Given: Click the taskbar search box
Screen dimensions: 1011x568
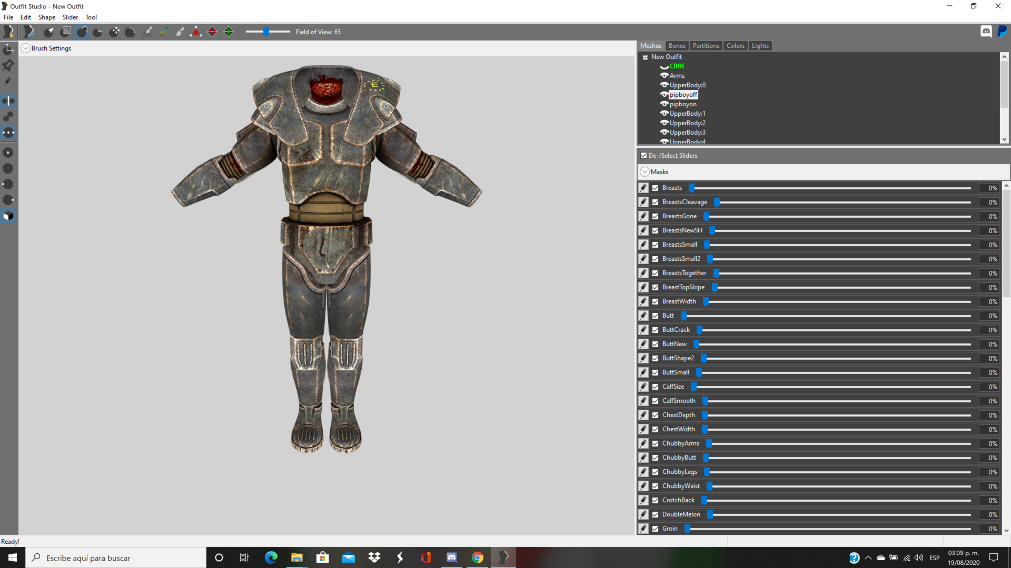Looking at the screenshot, I should click(116, 557).
